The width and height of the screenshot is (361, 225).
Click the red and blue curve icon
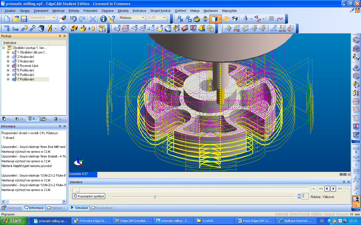279,19
